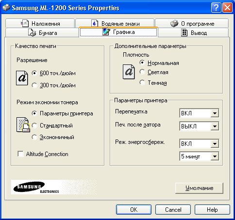235x220 pixels.
Task: Click the Плотность preview page icon
Action: (129, 72)
